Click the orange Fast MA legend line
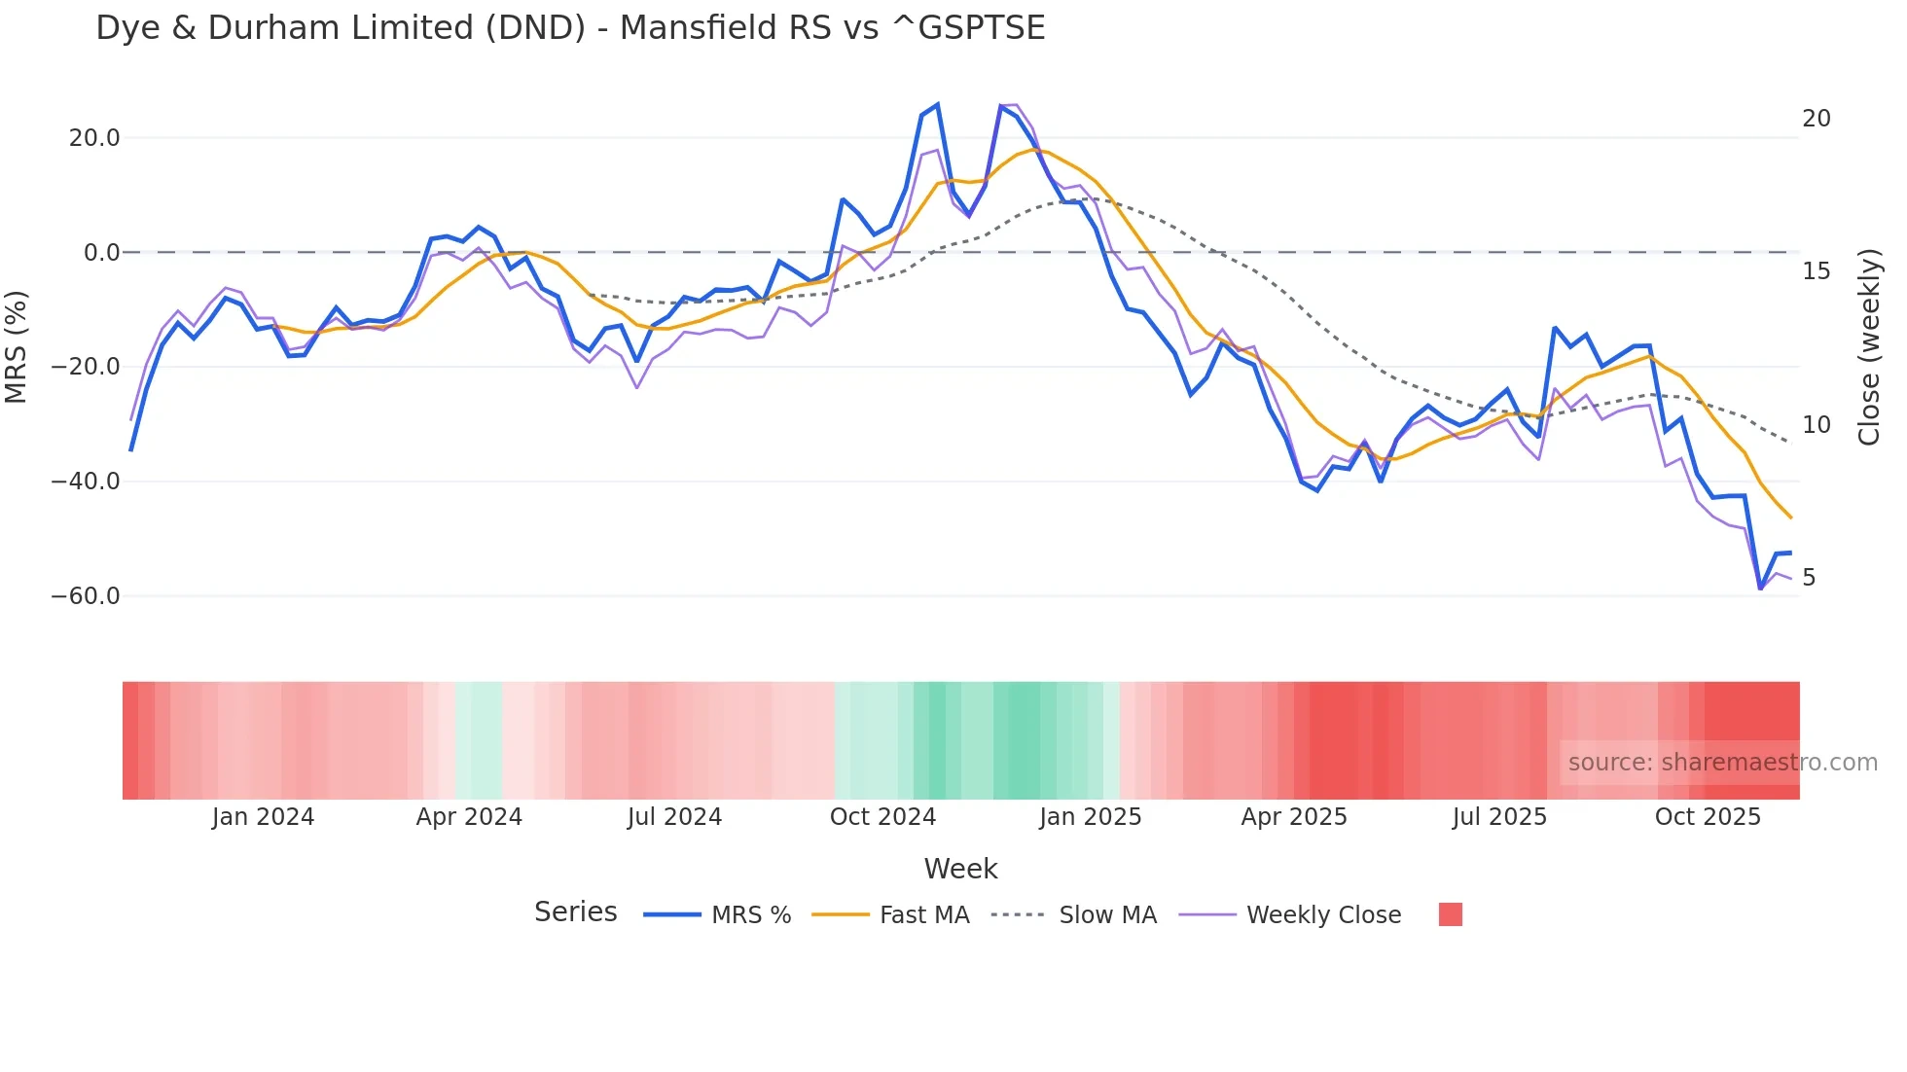Screen dimensions: 1907x1072 (x=840, y=915)
